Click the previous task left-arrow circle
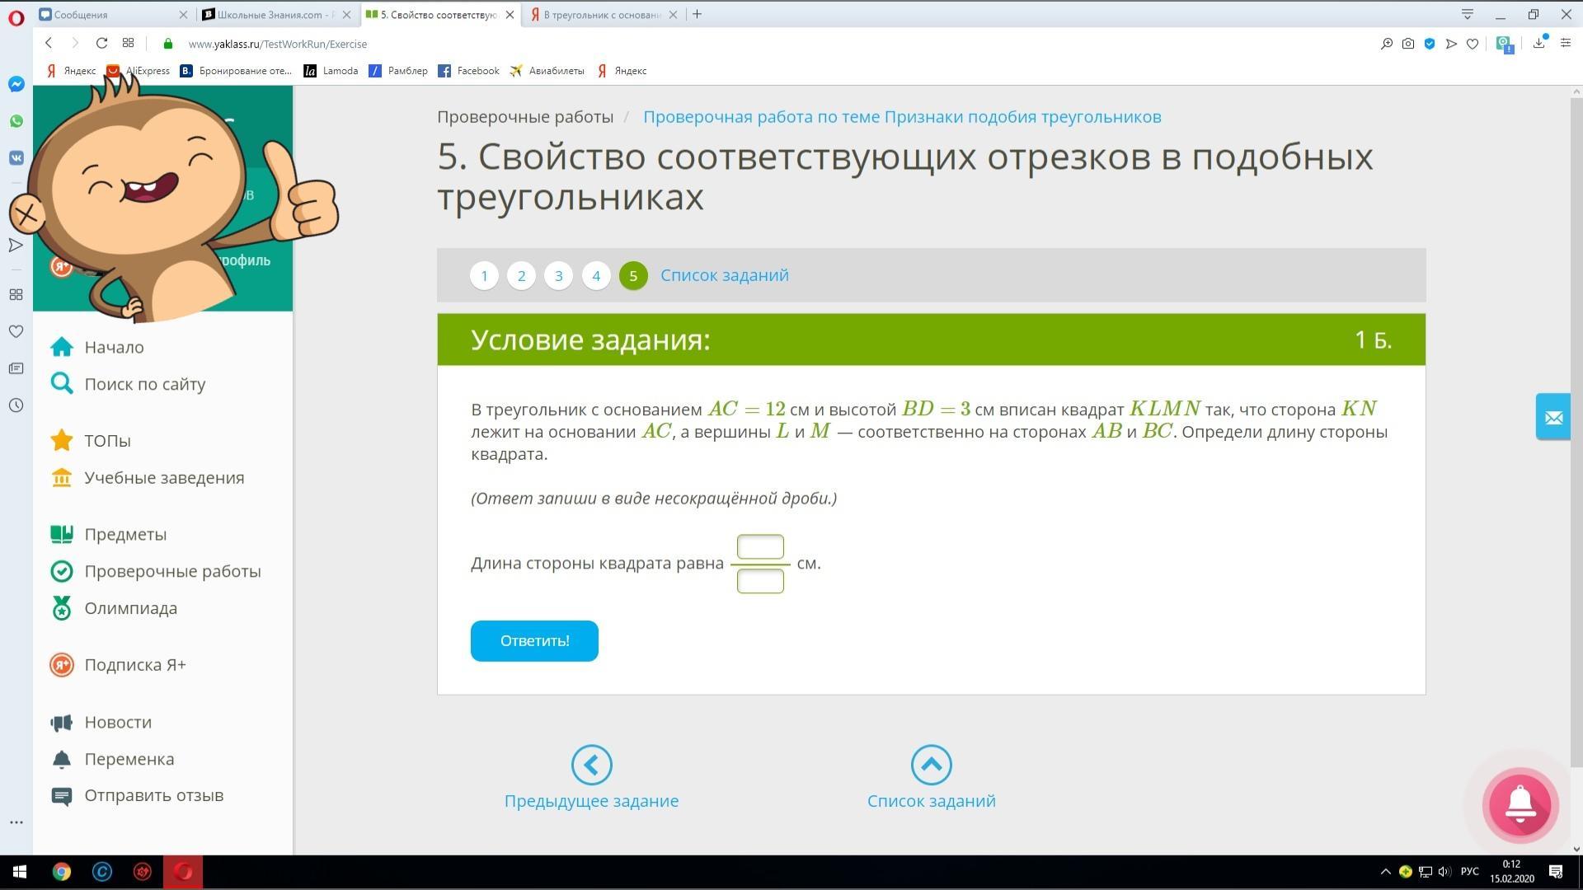The image size is (1583, 890). 591,766
